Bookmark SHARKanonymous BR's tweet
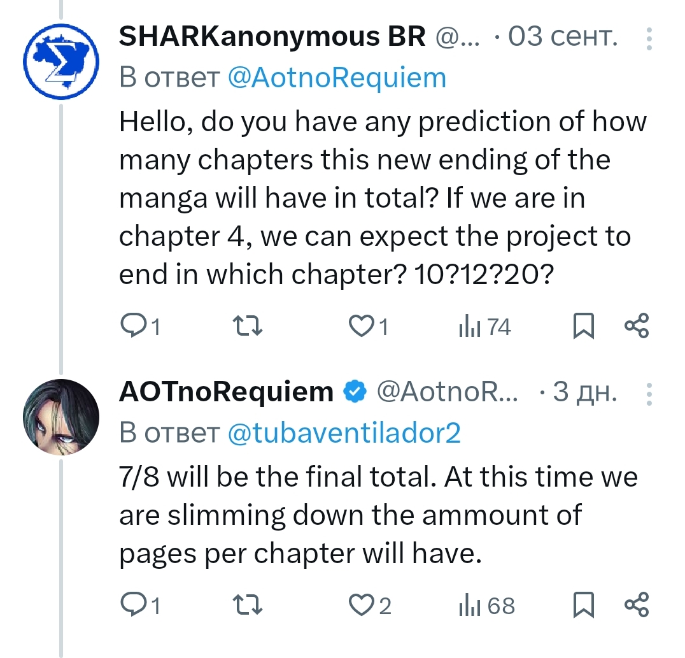The image size is (685, 658). (584, 327)
